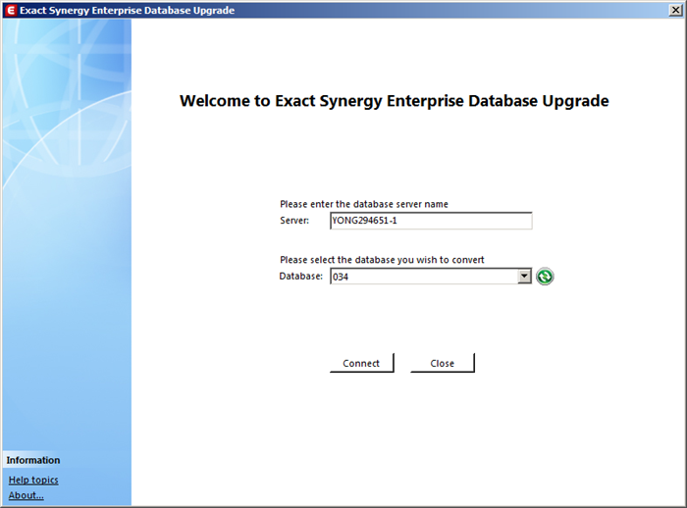The height and width of the screenshot is (508, 687).
Task: Click 'Please enter the database server name' text
Action: pos(364,204)
